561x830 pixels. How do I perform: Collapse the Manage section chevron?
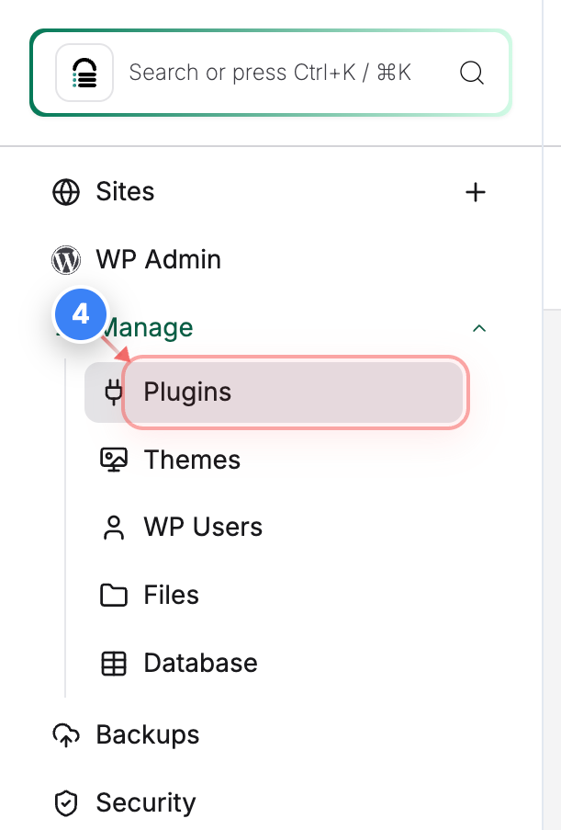pos(478,328)
